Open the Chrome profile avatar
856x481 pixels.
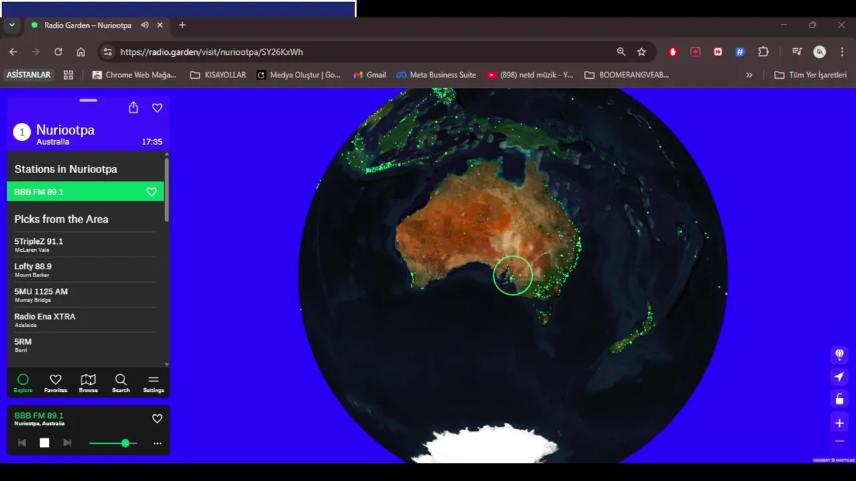click(819, 51)
